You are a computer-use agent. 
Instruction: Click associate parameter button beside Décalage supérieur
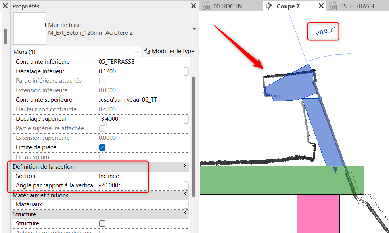click(186, 119)
